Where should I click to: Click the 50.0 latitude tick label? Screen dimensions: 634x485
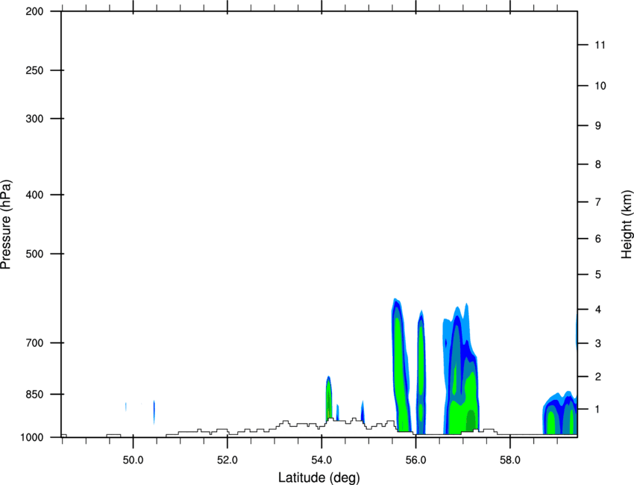point(133,460)
